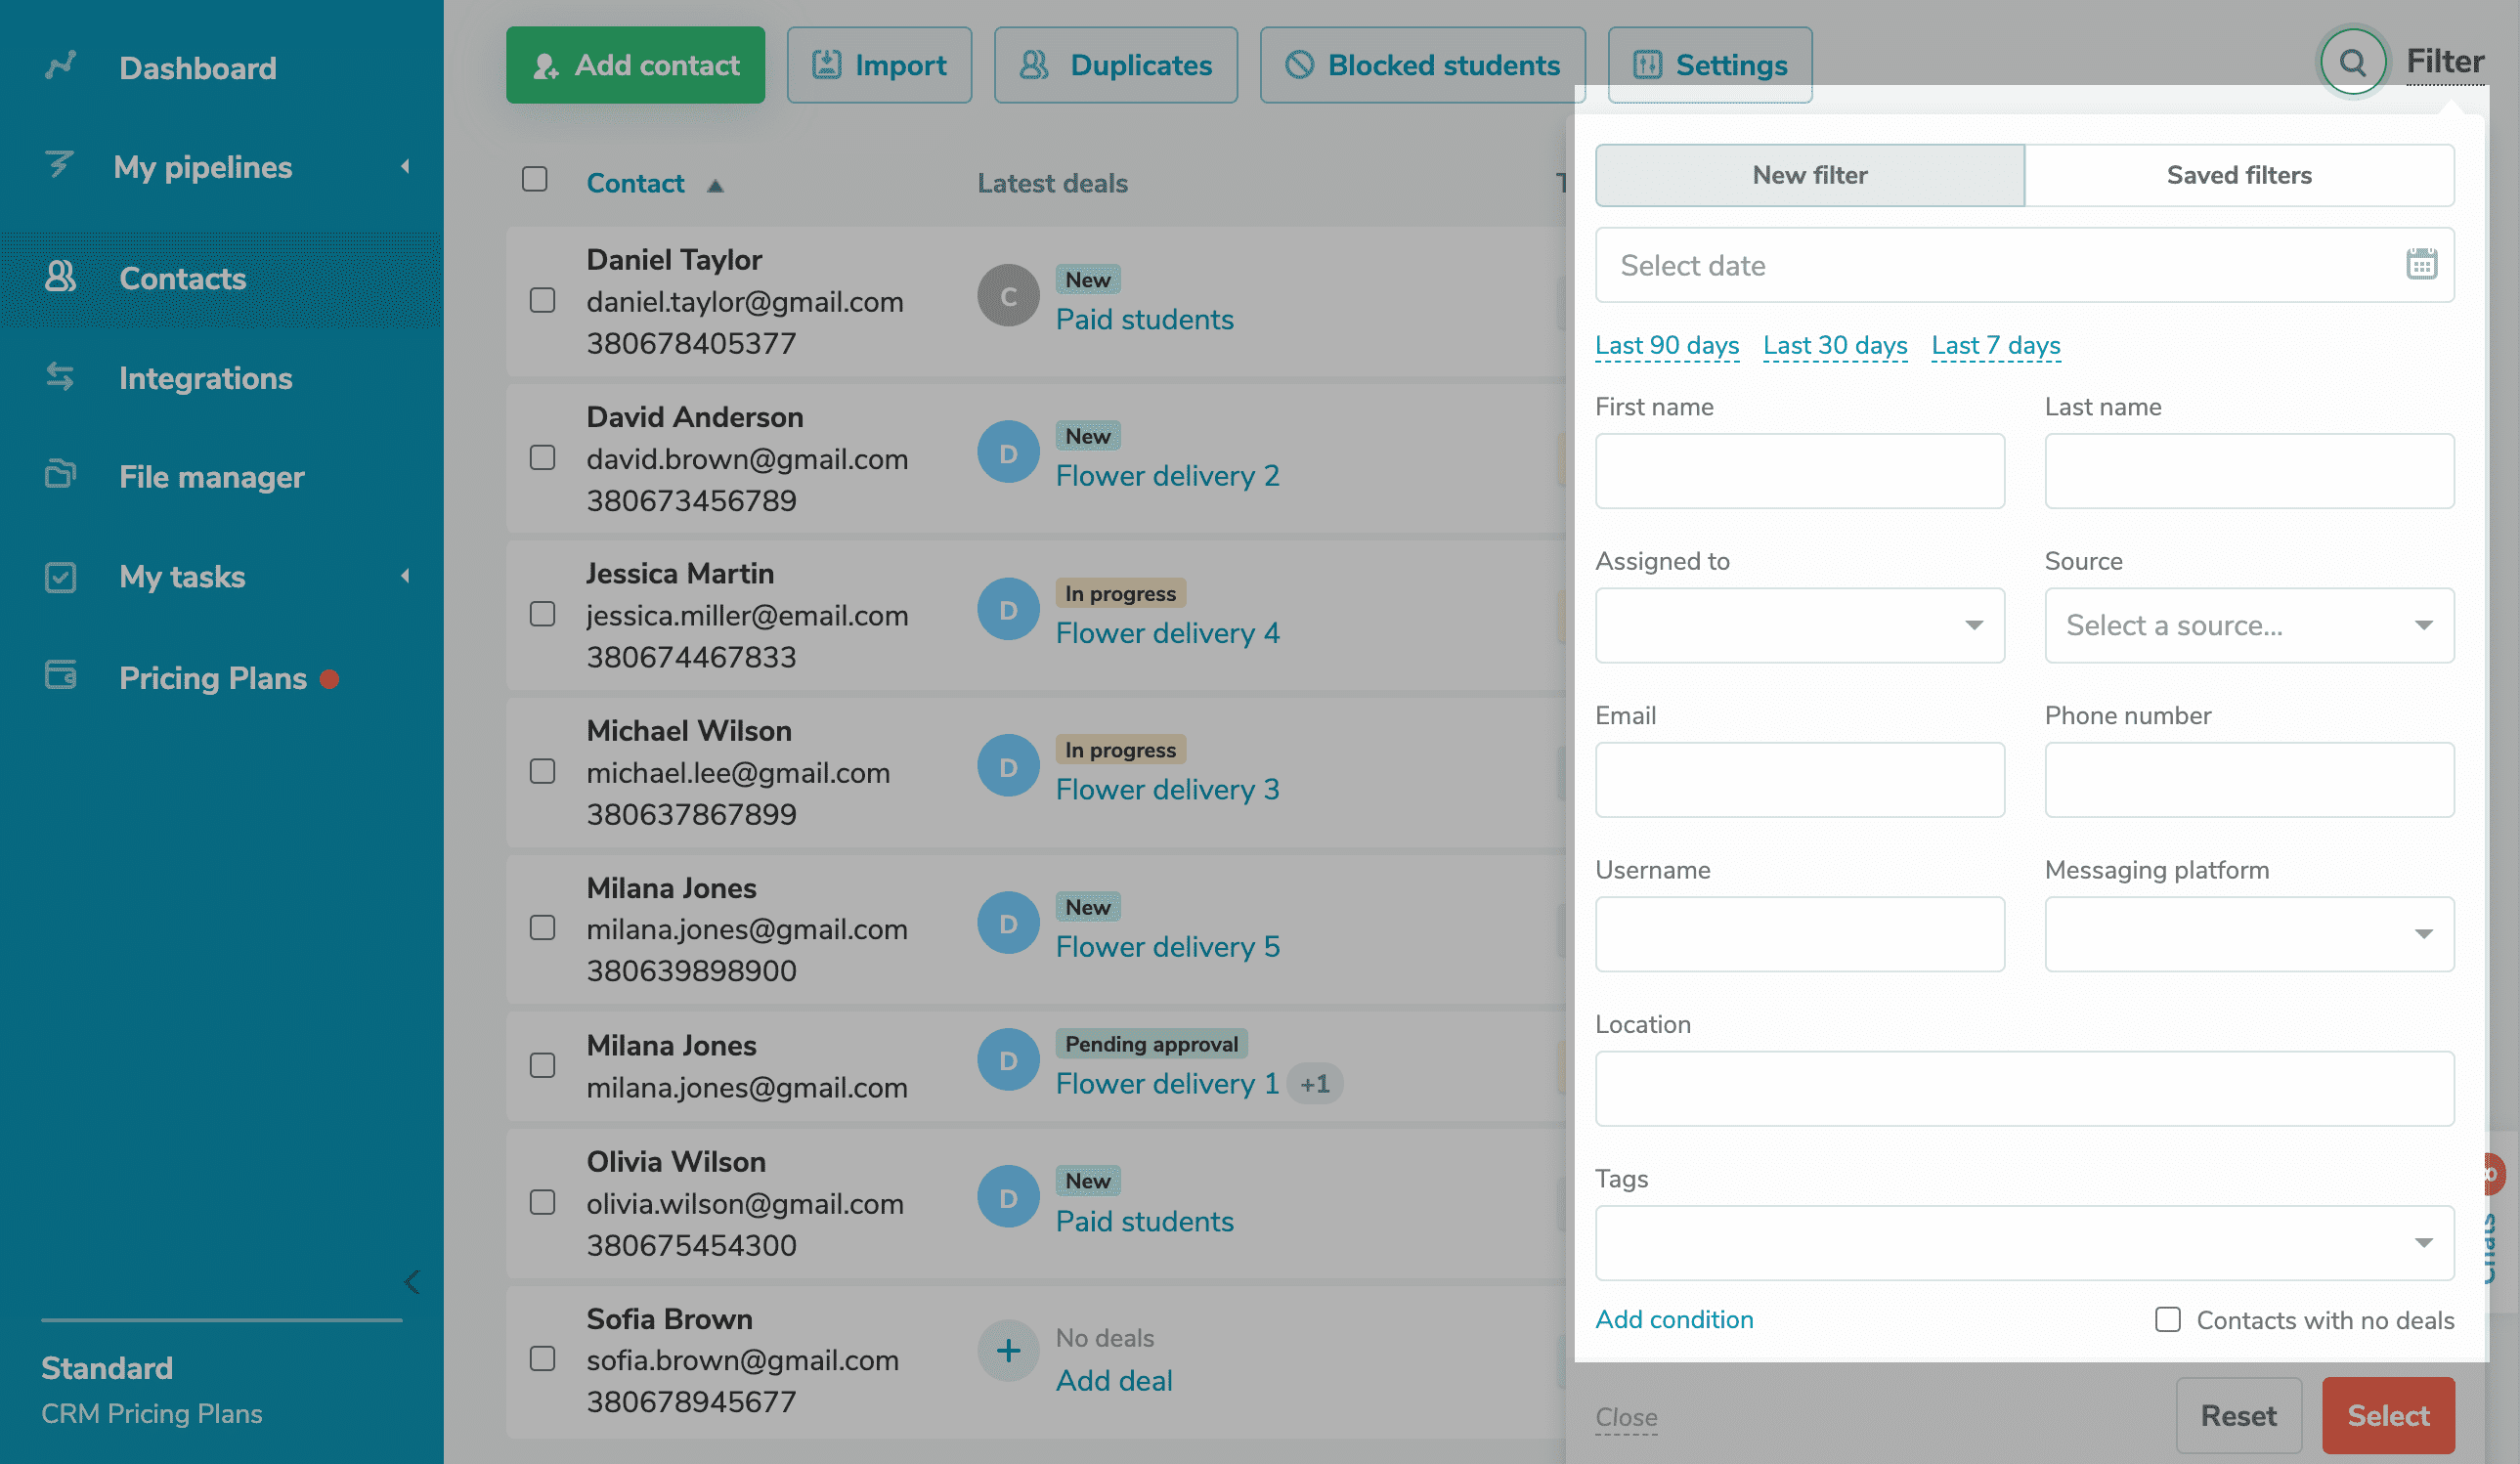Expand the Select a source dropdown
Image resolution: width=2520 pixels, height=1464 pixels.
(2248, 625)
